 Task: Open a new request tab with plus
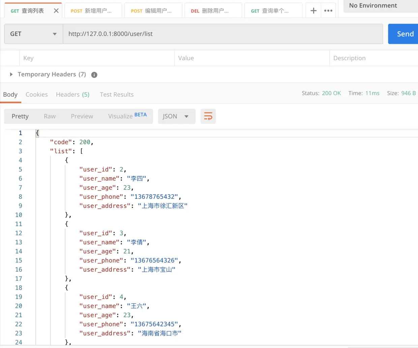313,11
